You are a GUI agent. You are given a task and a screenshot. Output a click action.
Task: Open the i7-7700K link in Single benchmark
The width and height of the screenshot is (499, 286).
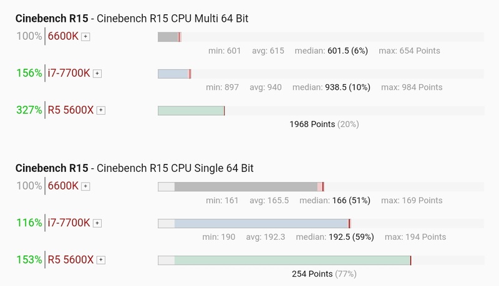coord(69,222)
